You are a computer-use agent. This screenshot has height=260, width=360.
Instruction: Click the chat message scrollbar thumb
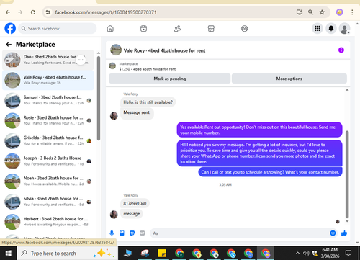347,174
